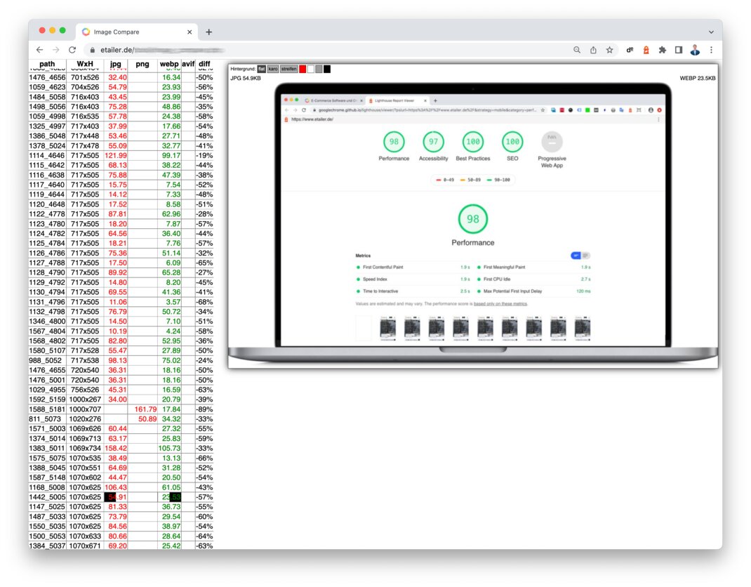Toggle the browser side panel icon
The height and width of the screenshot is (587, 751).
(x=678, y=50)
